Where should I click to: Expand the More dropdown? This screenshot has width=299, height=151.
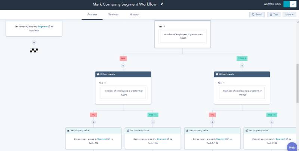tap(289, 15)
